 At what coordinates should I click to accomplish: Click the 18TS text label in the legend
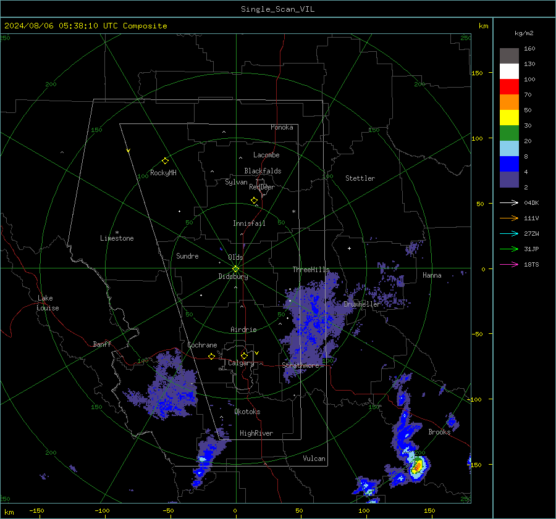(531, 265)
